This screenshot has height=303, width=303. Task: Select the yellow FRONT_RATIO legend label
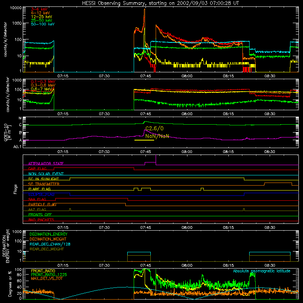click(43, 271)
